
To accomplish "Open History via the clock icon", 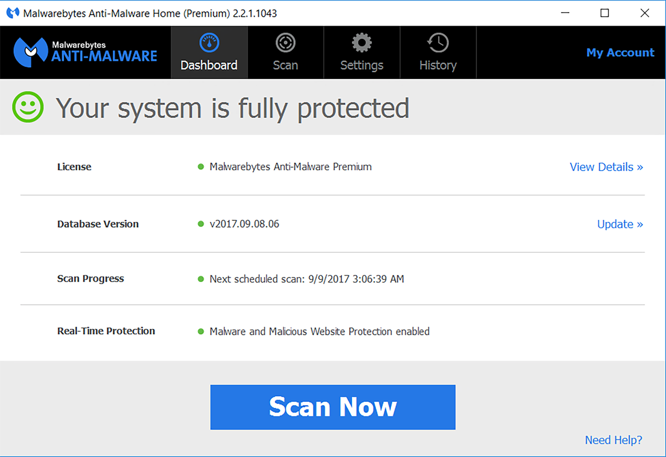I will (437, 42).
